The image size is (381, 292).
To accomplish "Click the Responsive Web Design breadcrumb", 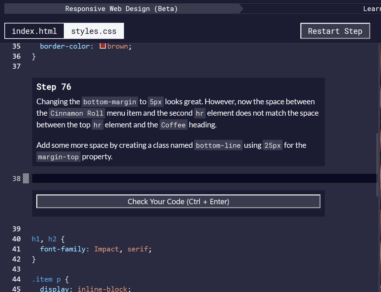I will pyautogui.click(x=122, y=8).
